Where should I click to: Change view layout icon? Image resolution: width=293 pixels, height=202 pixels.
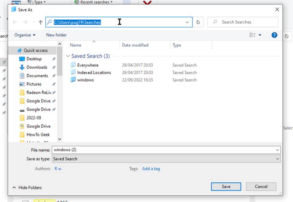[252, 35]
